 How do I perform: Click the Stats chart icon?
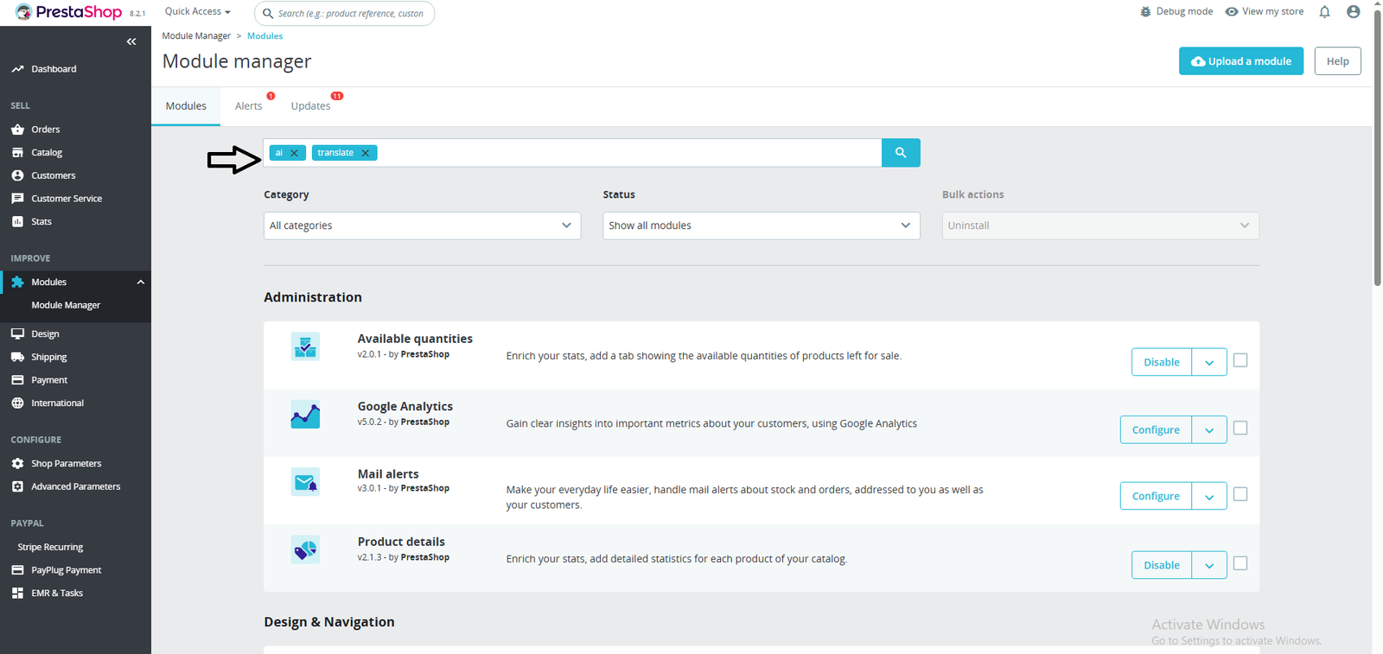(17, 222)
